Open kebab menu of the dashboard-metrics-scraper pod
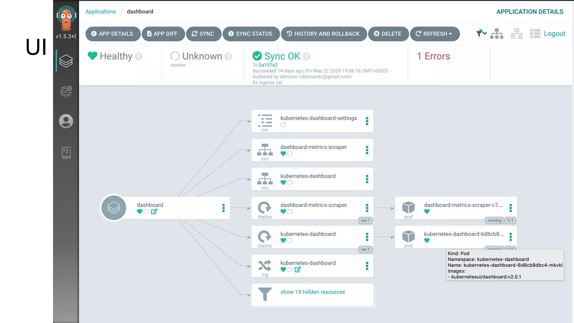 510,208
